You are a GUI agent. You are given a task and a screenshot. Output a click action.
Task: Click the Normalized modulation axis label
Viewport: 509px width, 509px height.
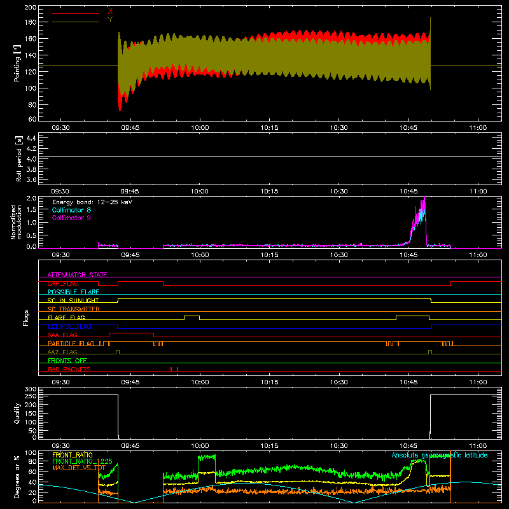click(17, 222)
